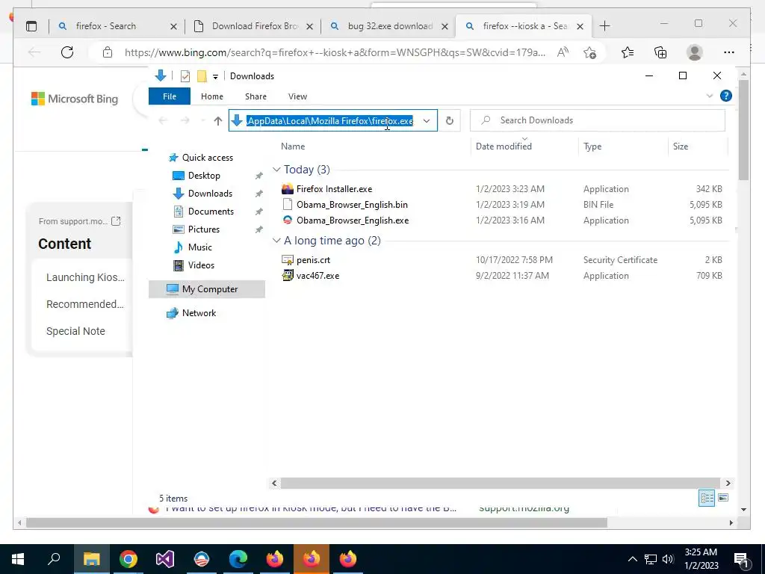Screen dimensions: 765x574
Task: Select the vac467.exe file
Action: (318, 276)
